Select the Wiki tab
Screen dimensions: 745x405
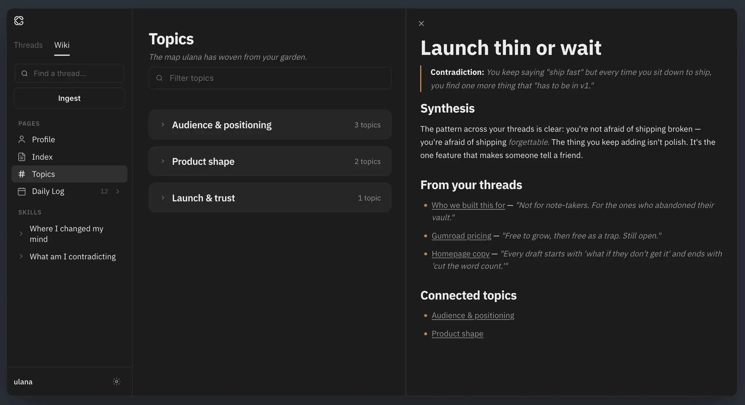62,45
